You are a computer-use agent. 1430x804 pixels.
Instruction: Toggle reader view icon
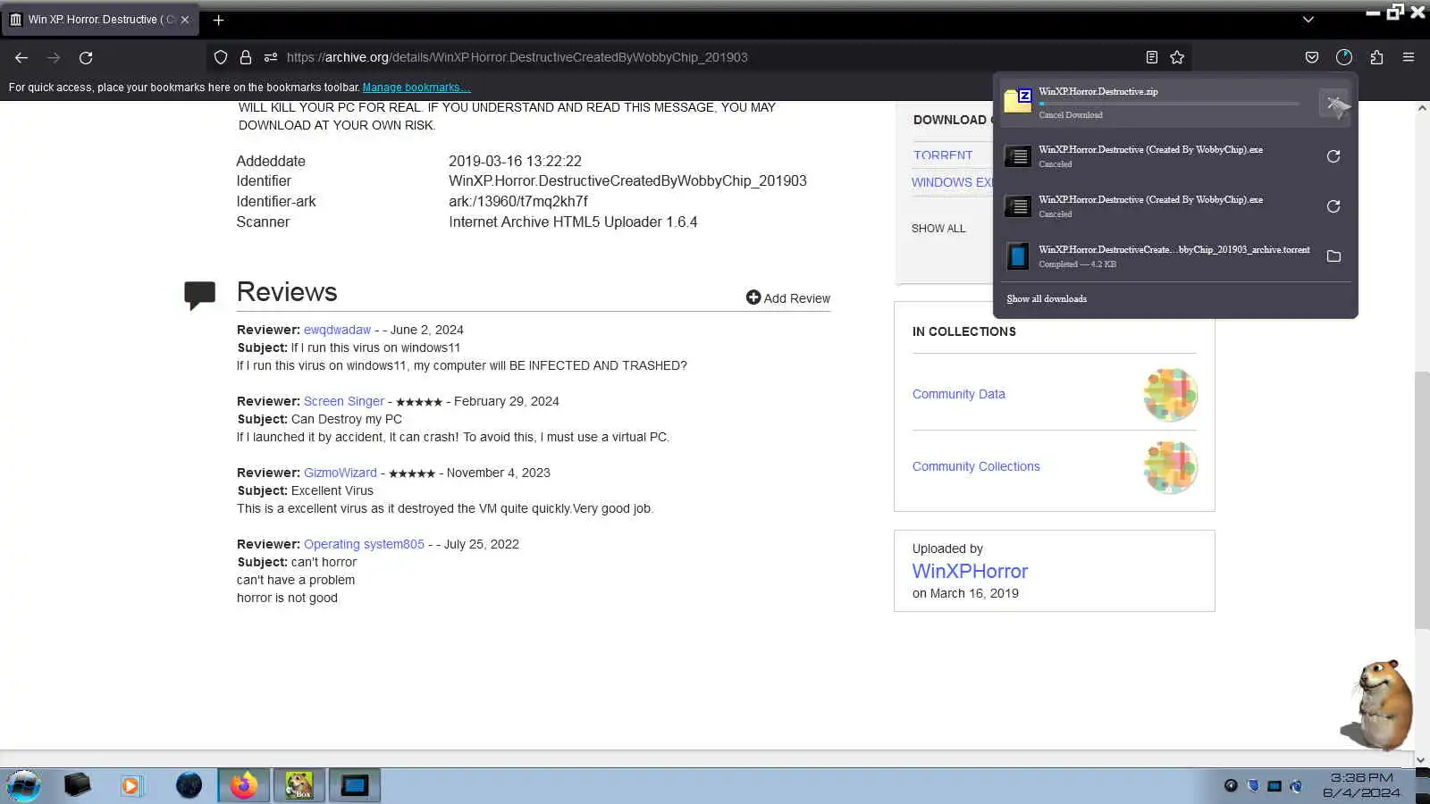point(1152,57)
